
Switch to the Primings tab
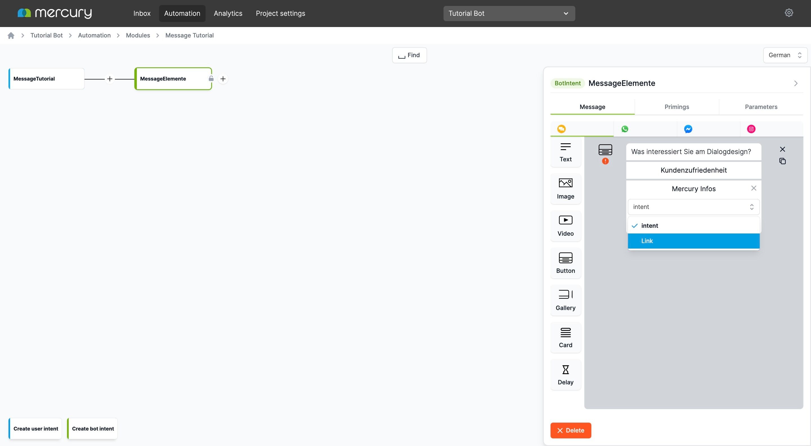[677, 107]
